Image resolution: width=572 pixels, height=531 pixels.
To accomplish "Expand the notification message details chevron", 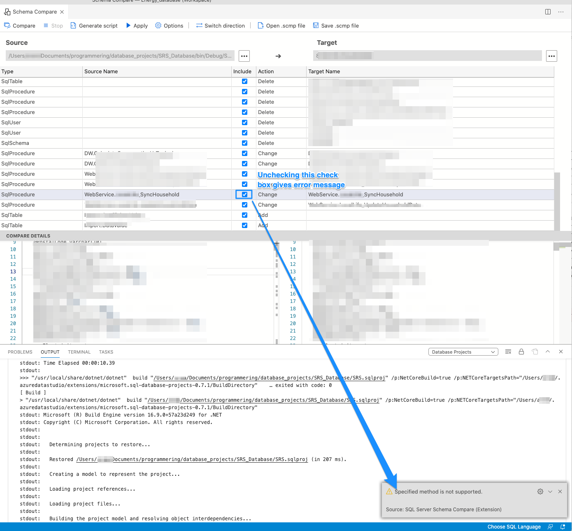I will tap(550, 491).
